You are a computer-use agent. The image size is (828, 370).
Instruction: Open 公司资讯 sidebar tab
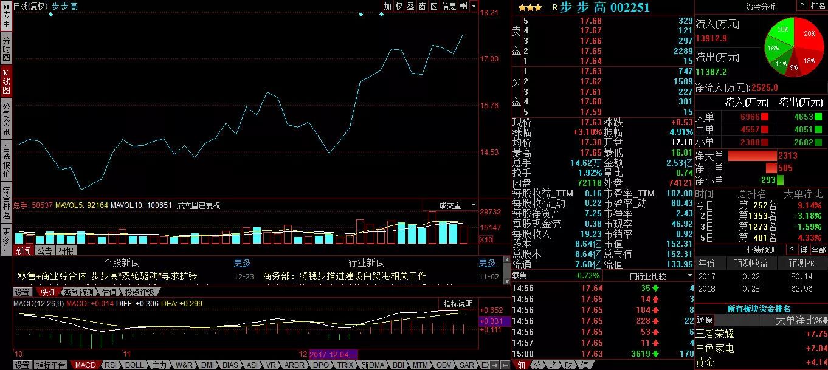[6, 118]
